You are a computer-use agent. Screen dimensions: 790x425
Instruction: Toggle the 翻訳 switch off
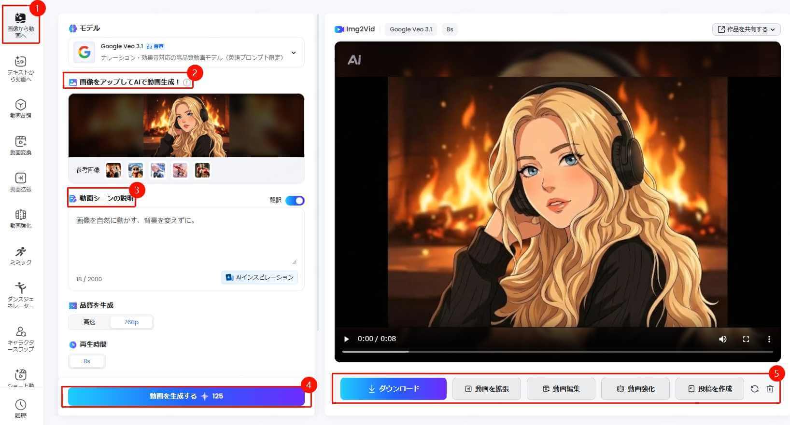tap(295, 200)
